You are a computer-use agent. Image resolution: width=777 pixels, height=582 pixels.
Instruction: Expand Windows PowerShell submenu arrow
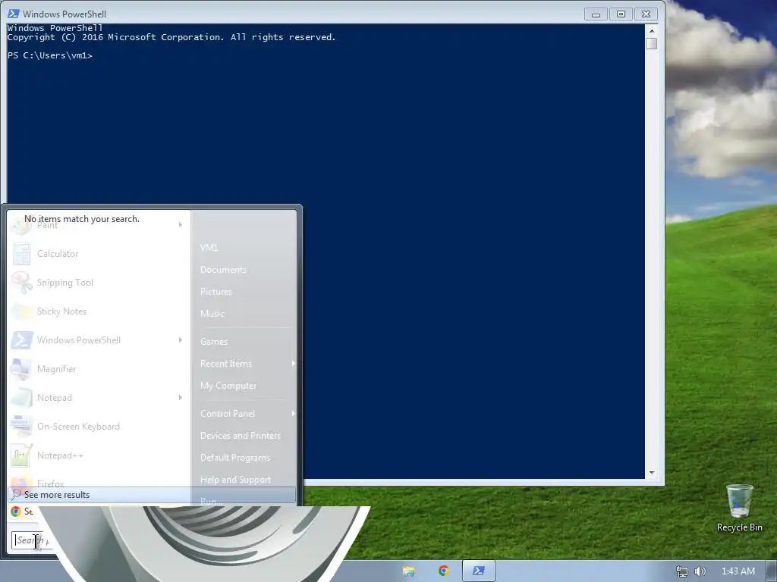click(x=181, y=340)
